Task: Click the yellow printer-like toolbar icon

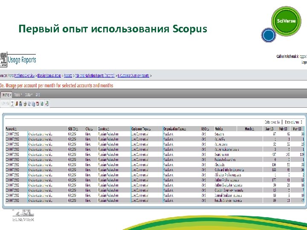Action: (25, 103)
